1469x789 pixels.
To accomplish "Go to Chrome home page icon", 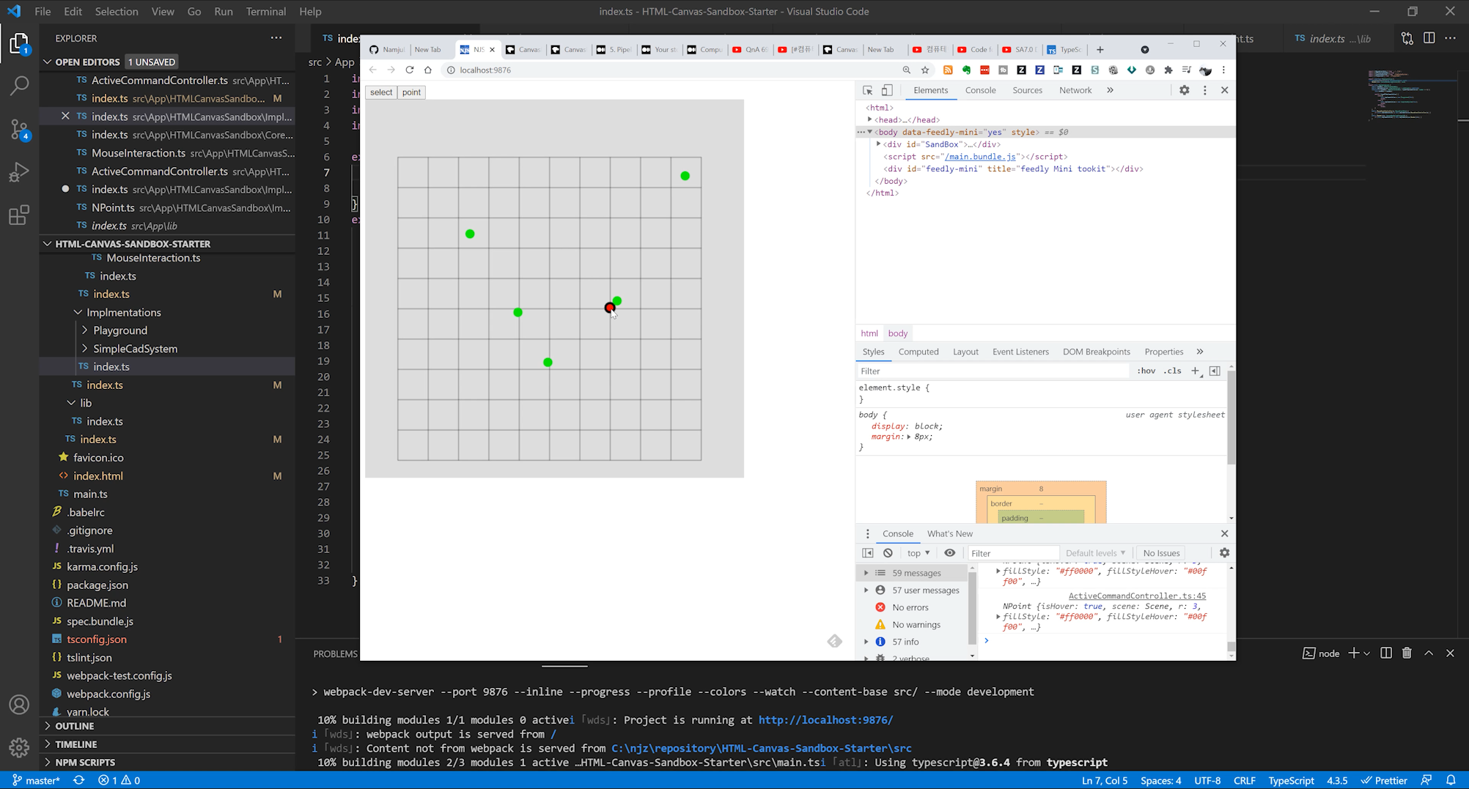I will tap(428, 70).
